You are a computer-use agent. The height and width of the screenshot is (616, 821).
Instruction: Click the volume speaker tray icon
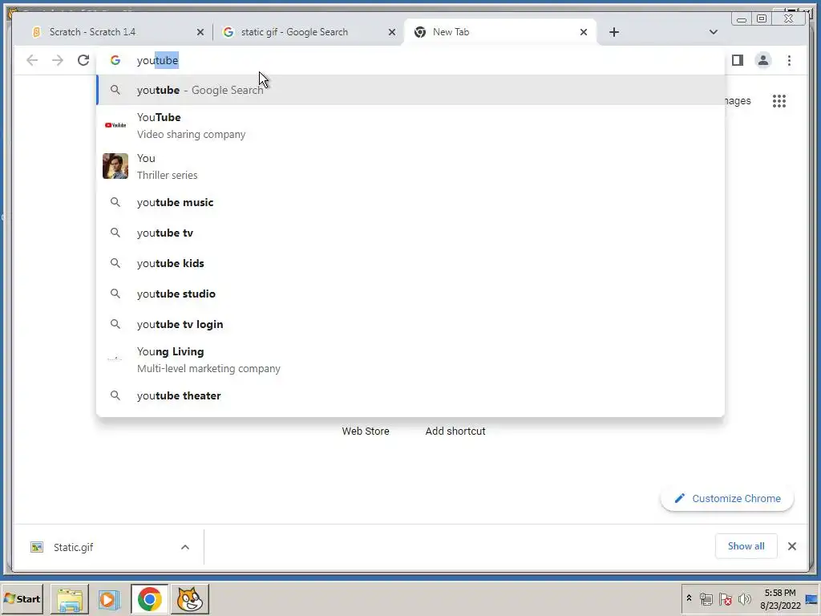[744, 598]
